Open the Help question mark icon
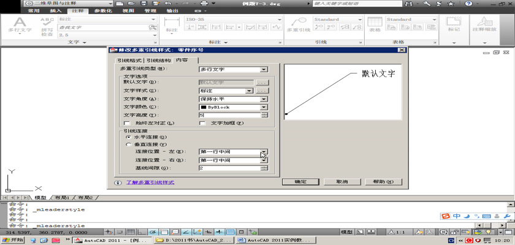Image resolution: width=515 pixels, height=245 pixels. [x=468, y=4]
